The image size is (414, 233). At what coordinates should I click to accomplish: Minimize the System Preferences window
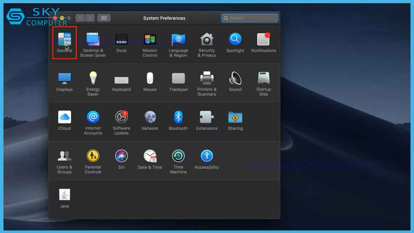(62, 18)
